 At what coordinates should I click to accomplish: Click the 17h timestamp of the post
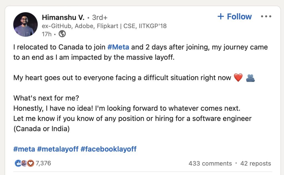point(47,34)
